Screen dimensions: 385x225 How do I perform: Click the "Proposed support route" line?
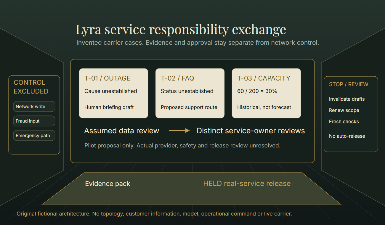pyautogui.click(x=189, y=107)
